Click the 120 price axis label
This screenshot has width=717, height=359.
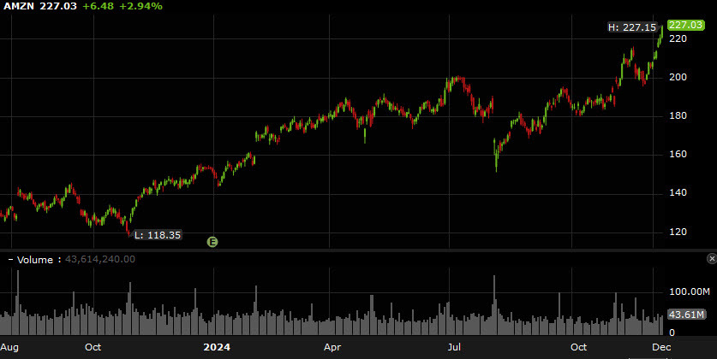pos(678,232)
